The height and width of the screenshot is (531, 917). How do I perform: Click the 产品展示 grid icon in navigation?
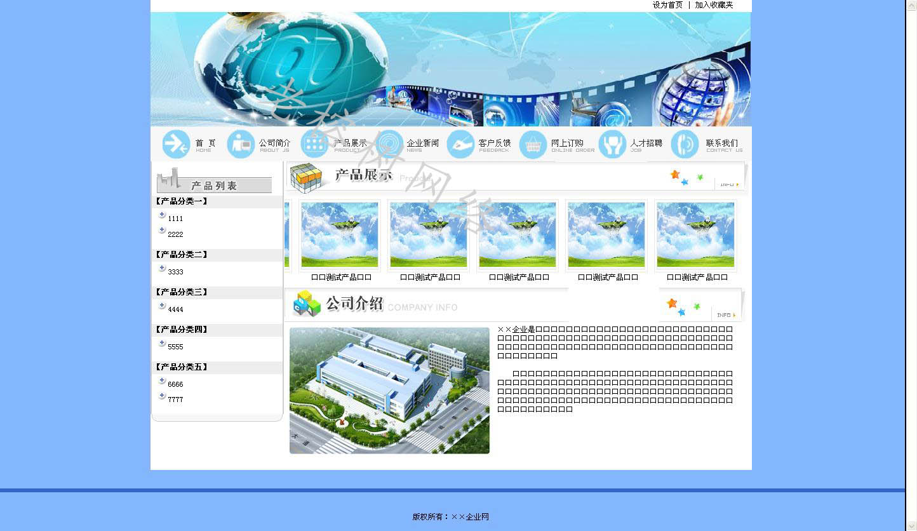point(314,144)
